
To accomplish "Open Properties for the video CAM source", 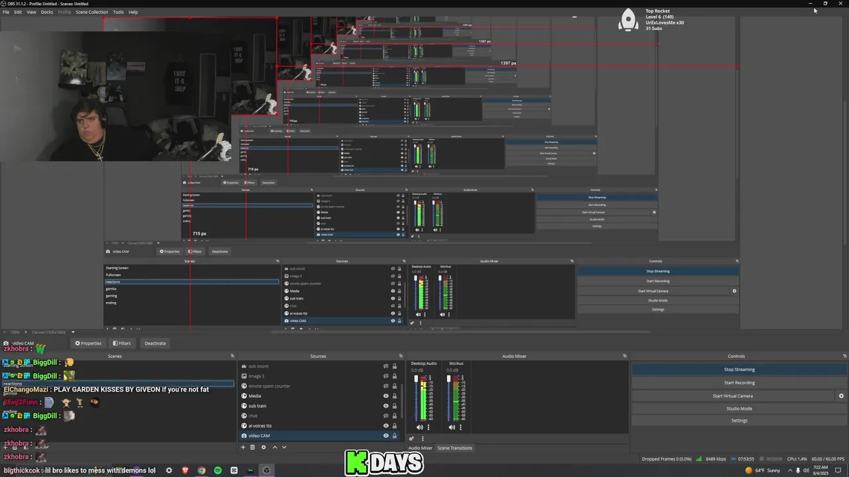I will (x=88, y=343).
